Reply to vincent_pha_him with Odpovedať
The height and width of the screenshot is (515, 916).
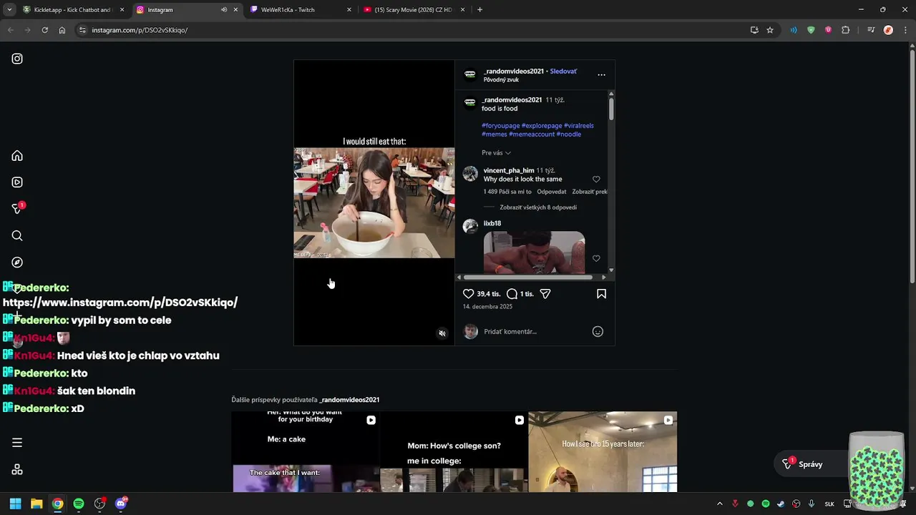552,192
